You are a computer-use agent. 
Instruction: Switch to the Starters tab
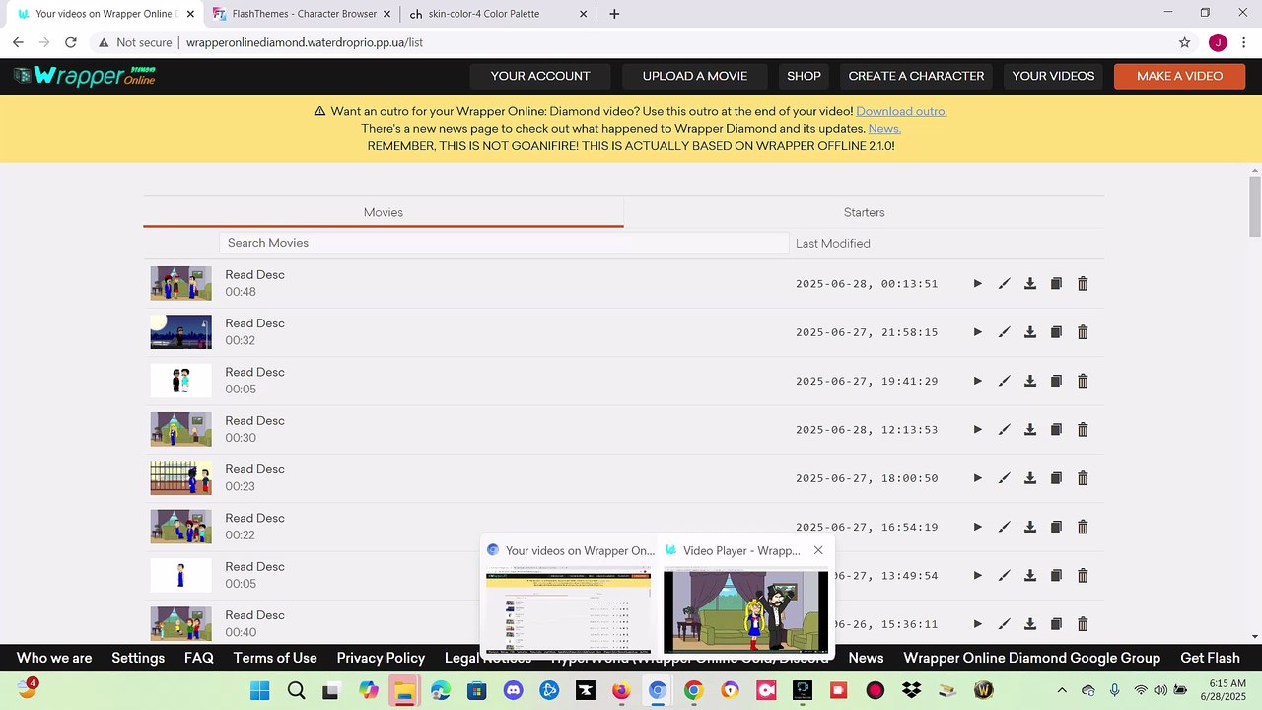click(864, 212)
